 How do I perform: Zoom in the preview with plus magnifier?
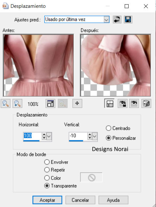point(17,104)
